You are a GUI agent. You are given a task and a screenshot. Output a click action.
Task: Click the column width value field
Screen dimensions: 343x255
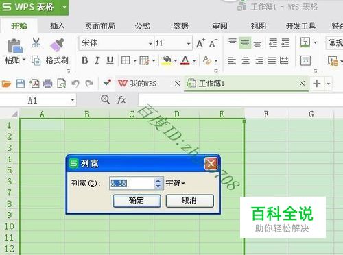coord(132,183)
